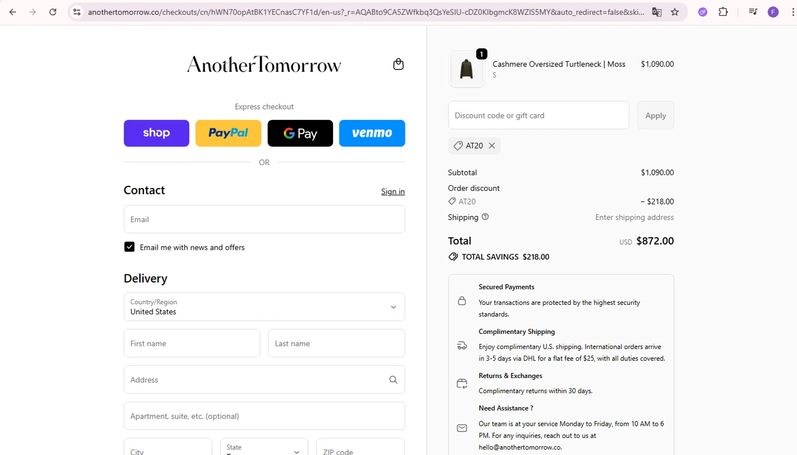Click the Sign in link
Image resolution: width=797 pixels, height=455 pixels.
tap(393, 192)
